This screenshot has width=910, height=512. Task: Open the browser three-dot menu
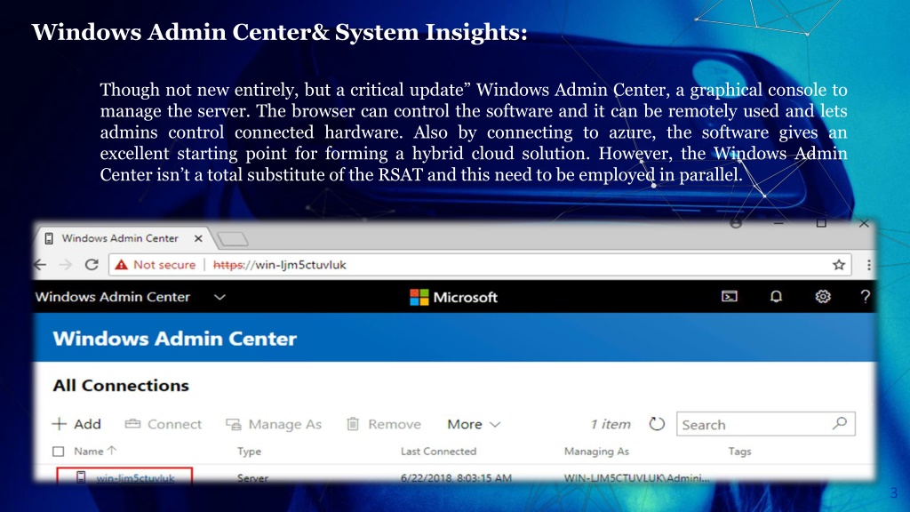tap(868, 265)
